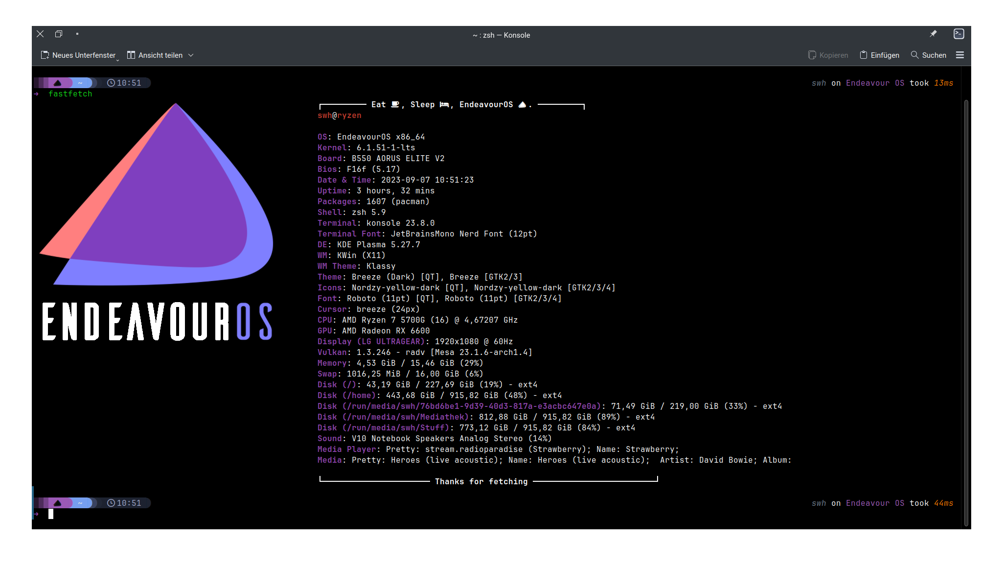Screen dimensions: 1003x567
Task: Close the Konsole window with the X
Action: (x=40, y=34)
